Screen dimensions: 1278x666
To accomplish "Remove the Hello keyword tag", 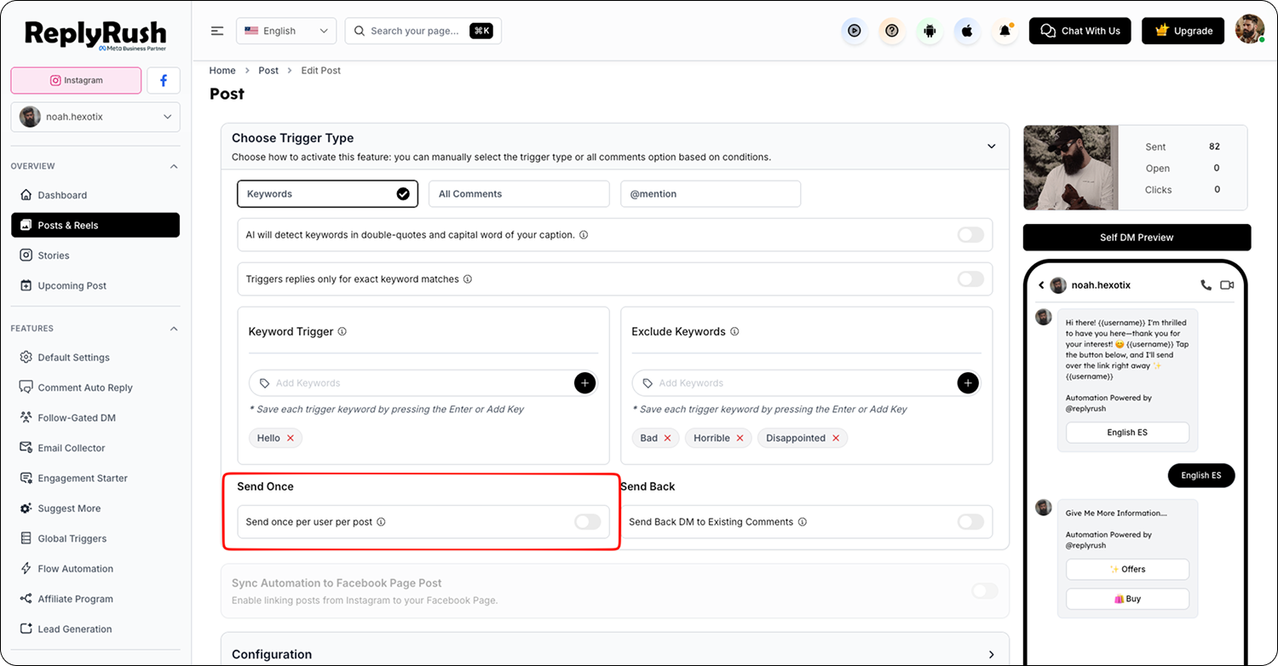I will coord(291,438).
